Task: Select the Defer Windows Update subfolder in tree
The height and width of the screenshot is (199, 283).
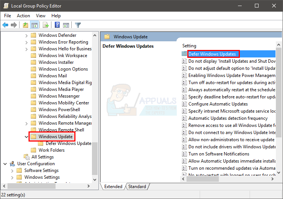Action: (x=68, y=143)
